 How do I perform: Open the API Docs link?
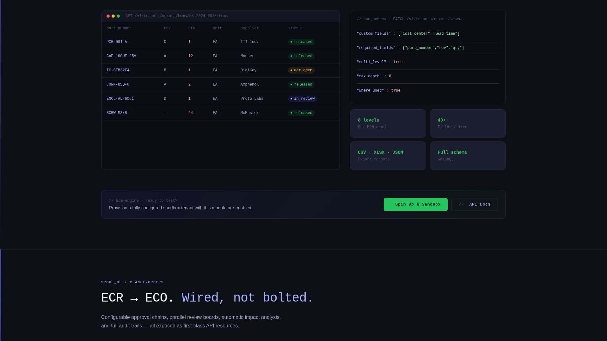[474, 205]
